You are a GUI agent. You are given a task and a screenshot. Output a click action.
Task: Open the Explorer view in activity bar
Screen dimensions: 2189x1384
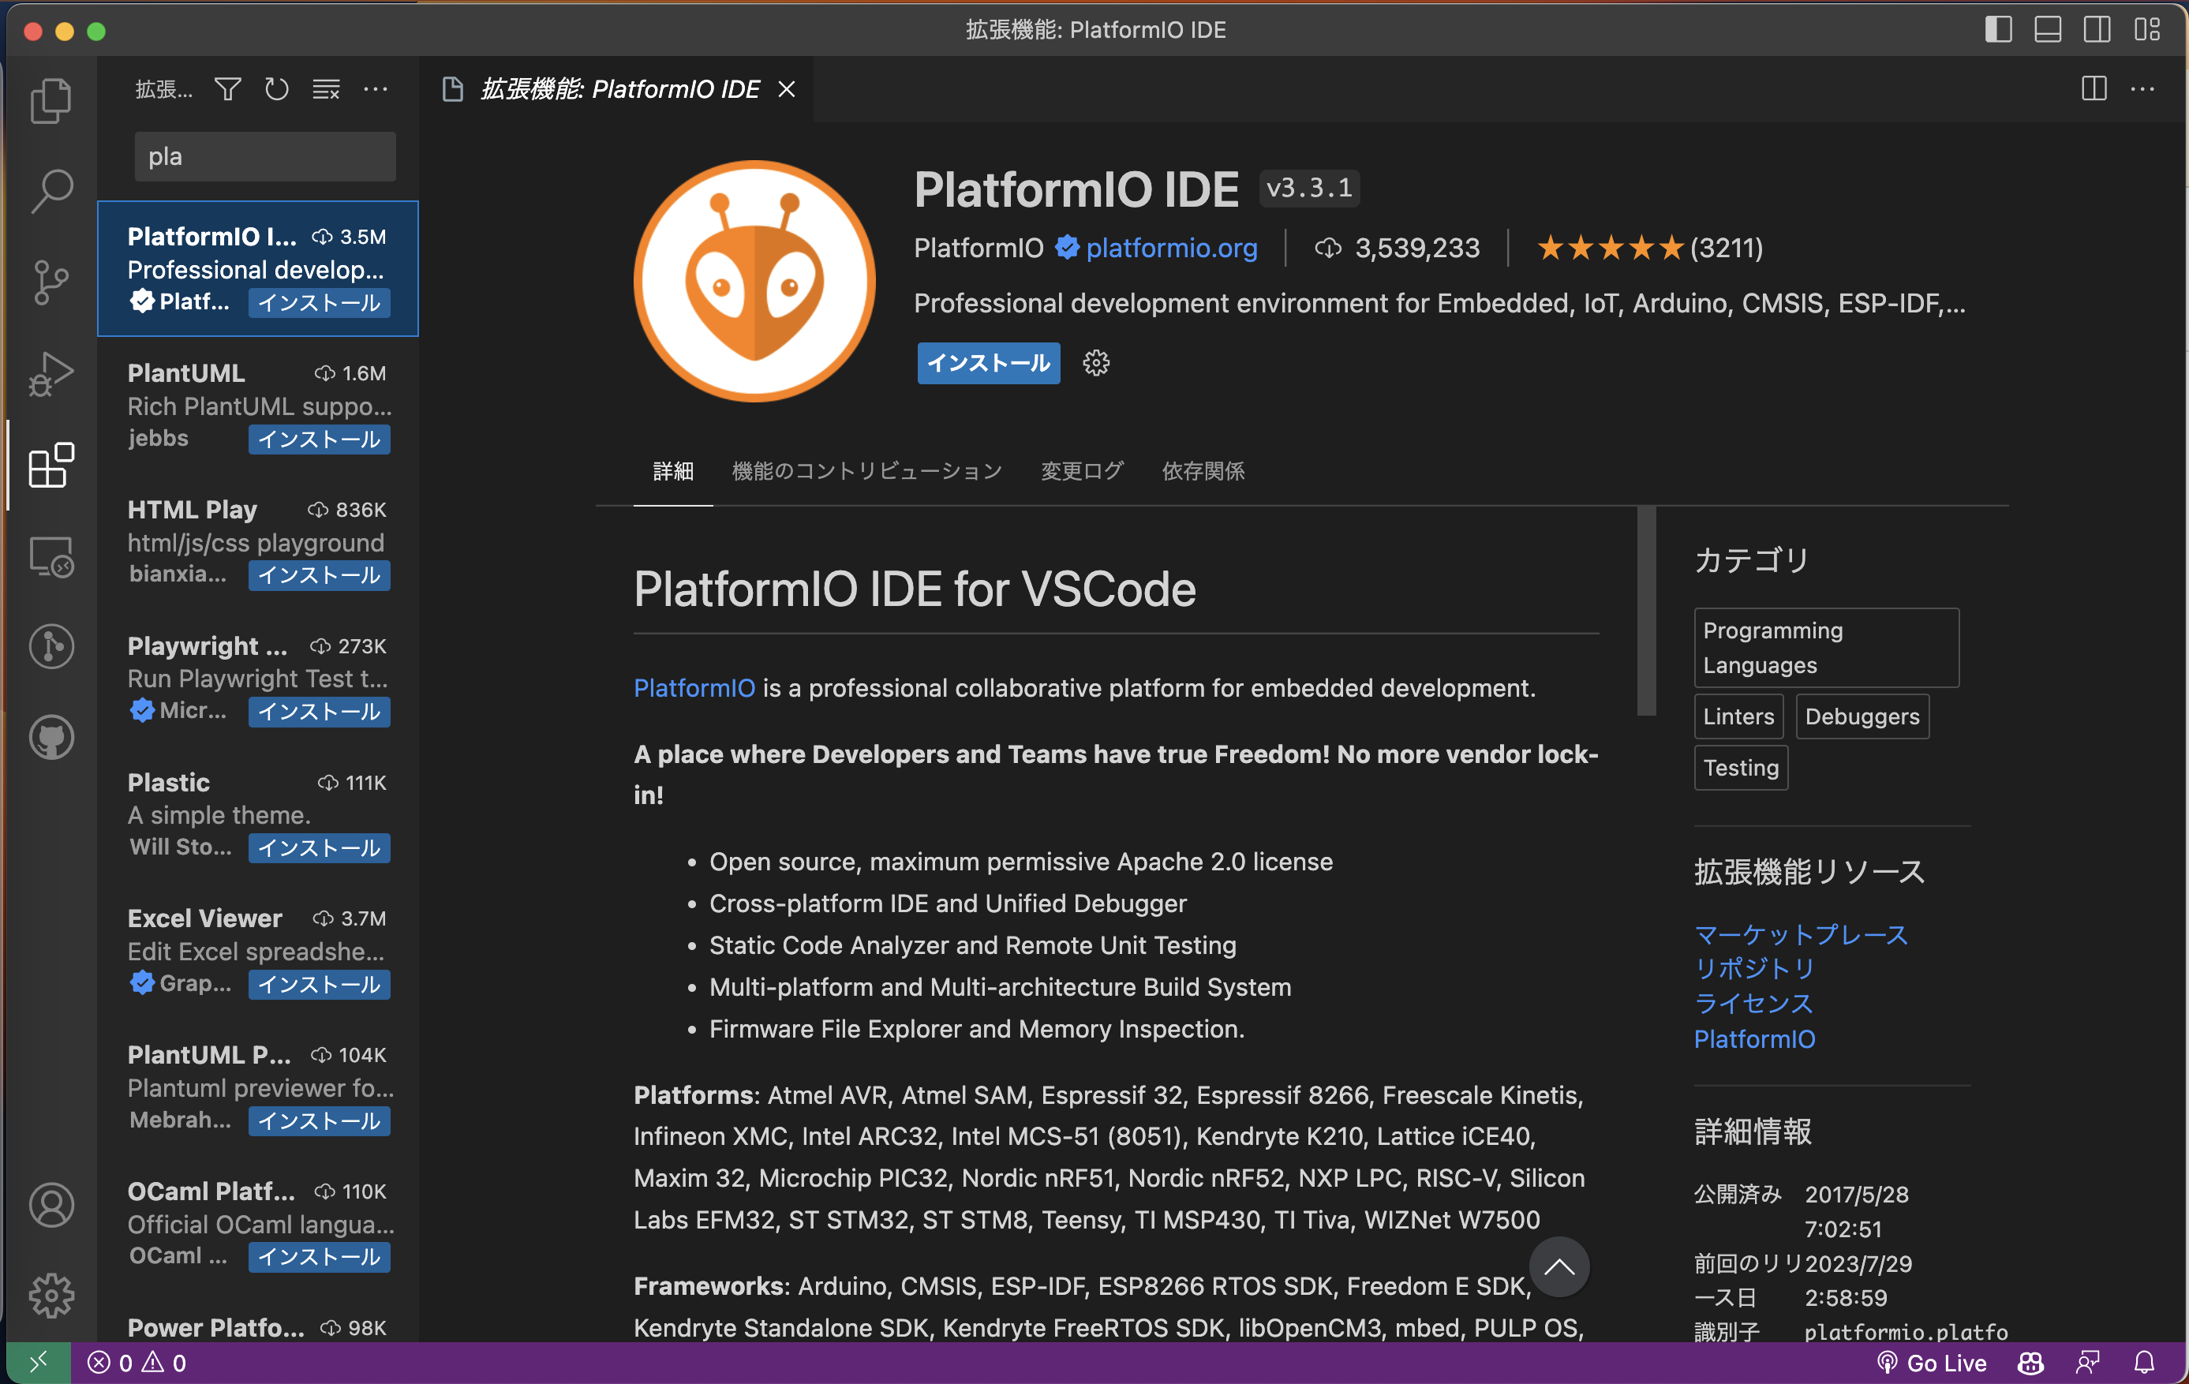coord(51,100)
